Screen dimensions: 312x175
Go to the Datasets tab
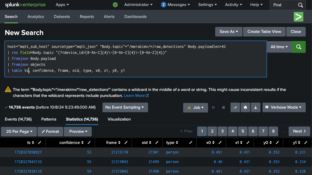click(x=62, y=17)
